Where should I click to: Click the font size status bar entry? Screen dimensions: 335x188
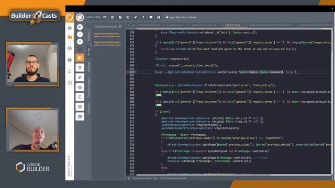click(x=145, y=178)
